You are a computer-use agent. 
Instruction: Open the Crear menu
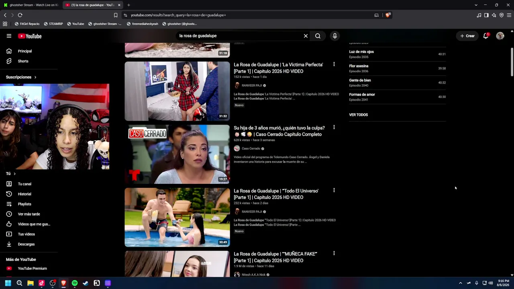tap(467, 36)
